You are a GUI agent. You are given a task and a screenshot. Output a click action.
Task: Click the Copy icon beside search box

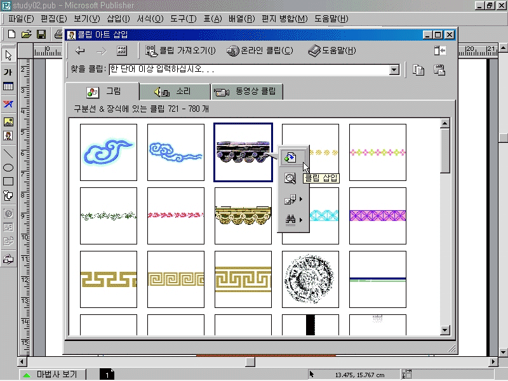(x=418, y=70)
